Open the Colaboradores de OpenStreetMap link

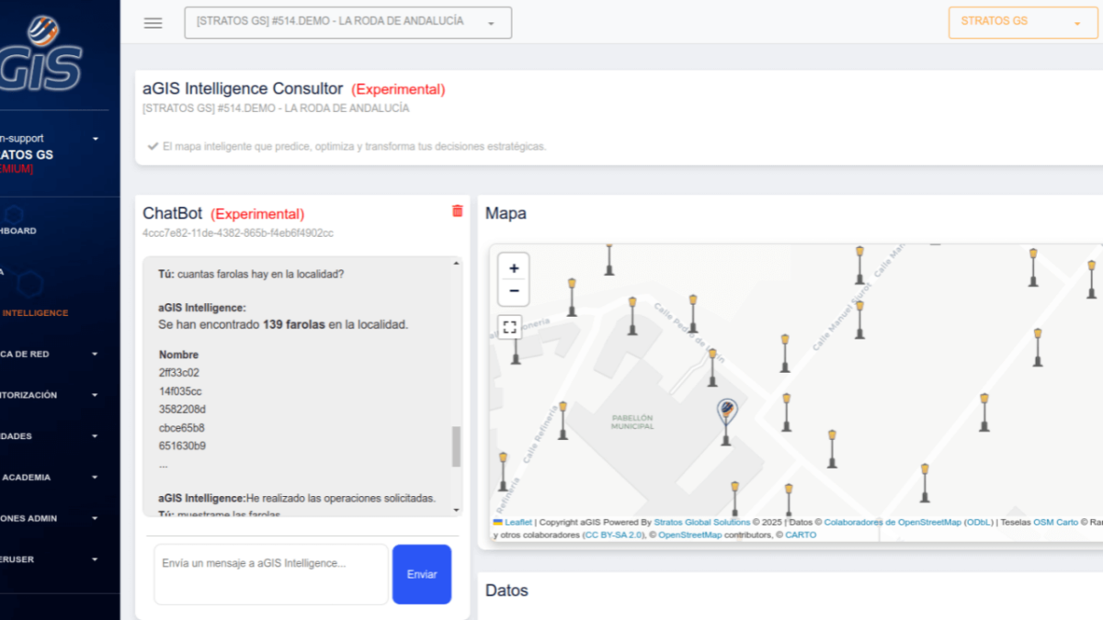tap(893, 522)
